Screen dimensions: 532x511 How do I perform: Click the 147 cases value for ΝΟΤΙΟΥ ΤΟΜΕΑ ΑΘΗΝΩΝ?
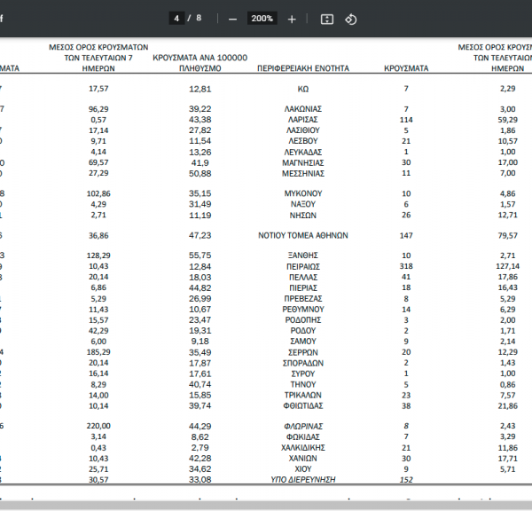pyautogui.click(x=406, y=235)
